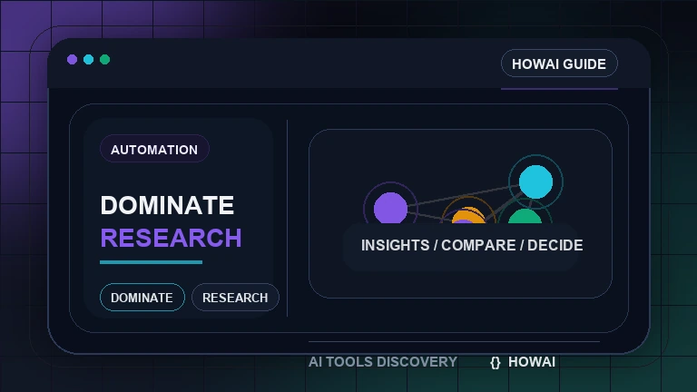Select the RESEARCH pill tag
This screenshot has height=392, width=697.
click(235, 298)
